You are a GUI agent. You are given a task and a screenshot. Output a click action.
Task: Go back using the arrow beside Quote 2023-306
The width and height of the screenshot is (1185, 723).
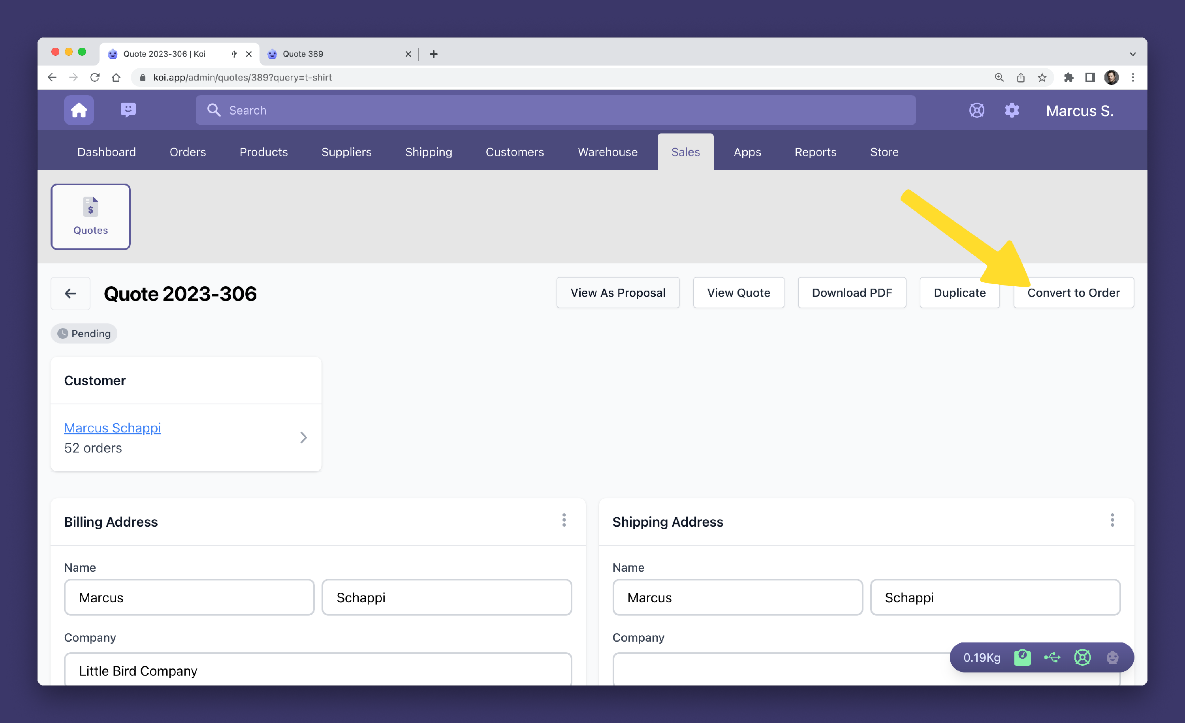71,293
